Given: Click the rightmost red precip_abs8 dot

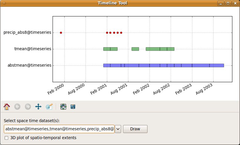Looking at the screenshot, I should click(121, 33).
